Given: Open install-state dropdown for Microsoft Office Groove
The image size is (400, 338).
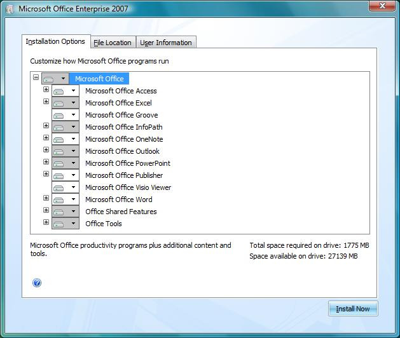Looking at the screenshot, I should [x=66, y=115].
